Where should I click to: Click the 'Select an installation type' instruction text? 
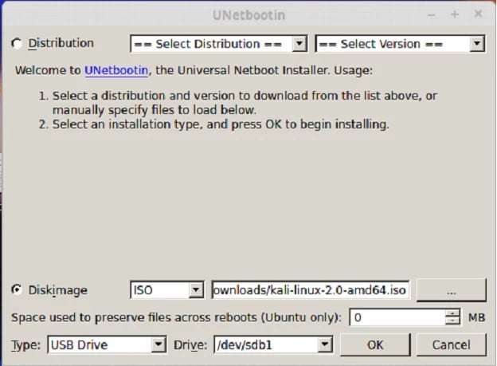tap(221, 124)
